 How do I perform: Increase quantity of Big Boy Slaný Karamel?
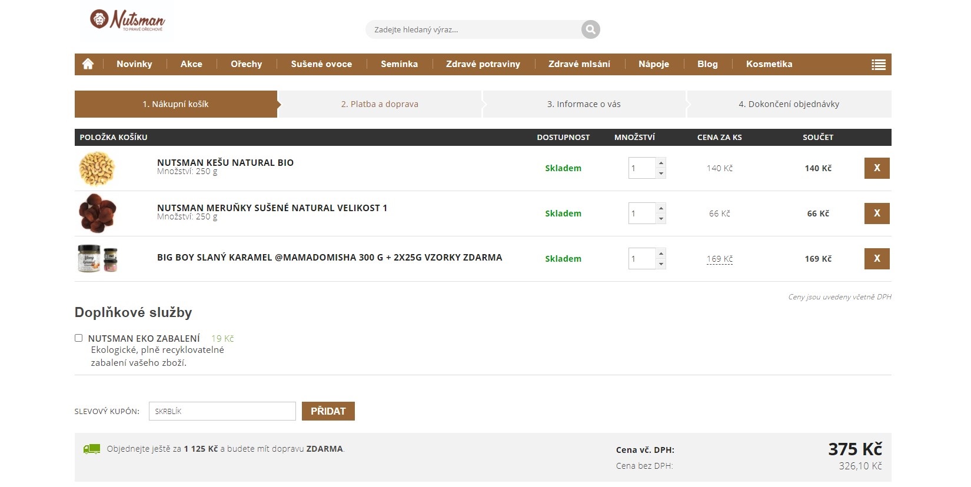point(661,253)
